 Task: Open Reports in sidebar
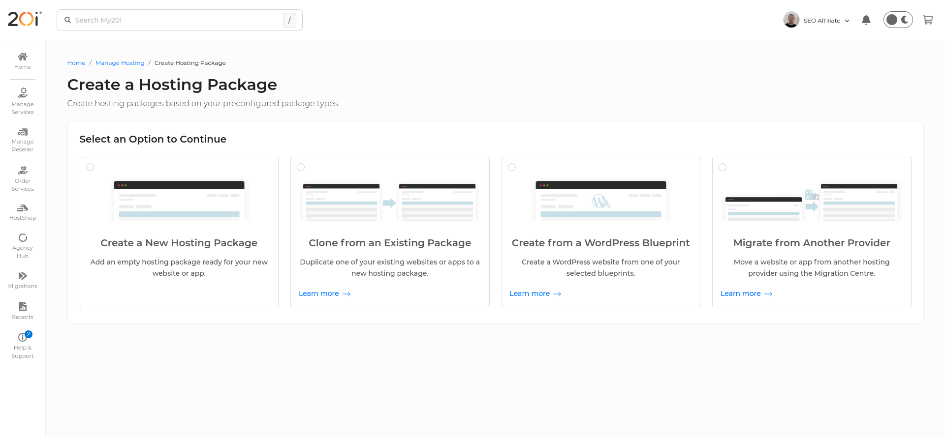coord(23,311)
